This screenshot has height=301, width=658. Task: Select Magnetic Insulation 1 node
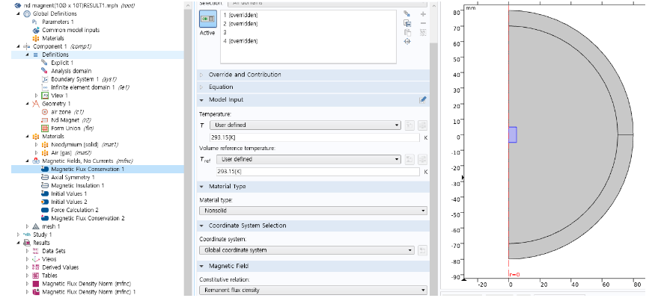click(77, 185)
